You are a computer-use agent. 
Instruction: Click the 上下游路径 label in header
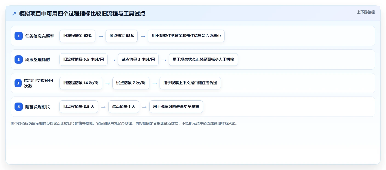(x=366, y=12)
